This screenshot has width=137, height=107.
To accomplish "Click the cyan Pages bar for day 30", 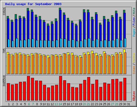I will coord(125,43).
